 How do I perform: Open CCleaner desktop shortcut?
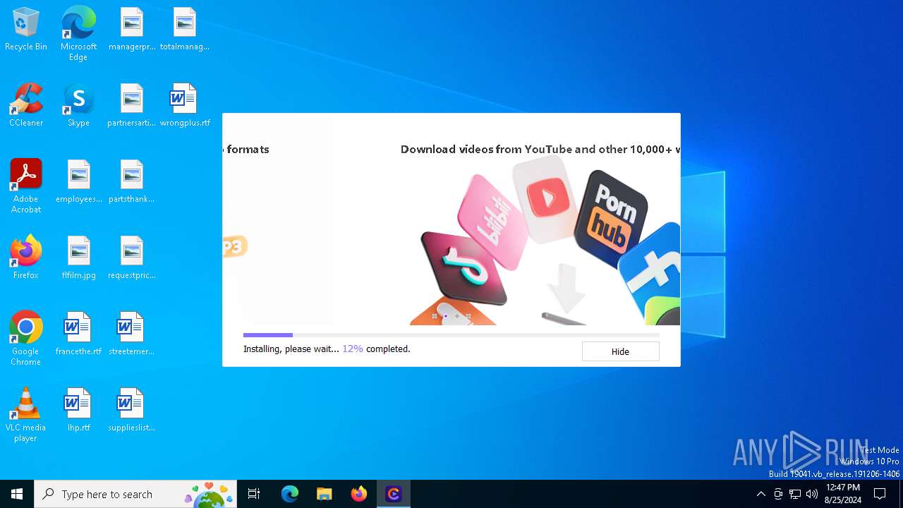pyautogui.click(x=26, y=106)
